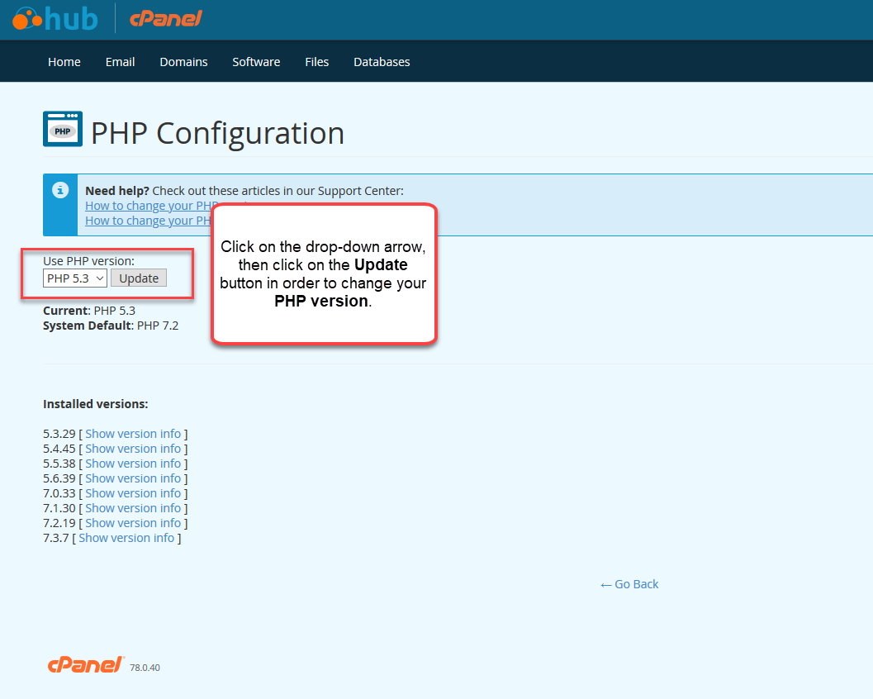Viewport: 873px width, 699px height.
Task: Click the PHP Configuration page icon
Action: coord(63,130)
